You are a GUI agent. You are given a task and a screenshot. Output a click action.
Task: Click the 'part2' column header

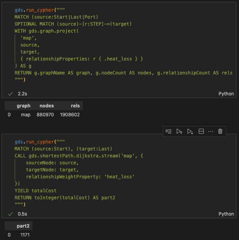pyautogui.click(x=23, y=226)
